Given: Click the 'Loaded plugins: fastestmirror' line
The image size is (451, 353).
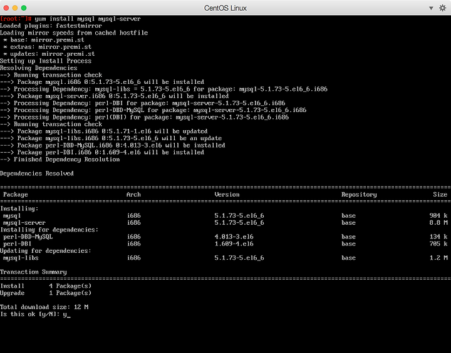Looking at the screenshot, I should click(x=51, y=26).
